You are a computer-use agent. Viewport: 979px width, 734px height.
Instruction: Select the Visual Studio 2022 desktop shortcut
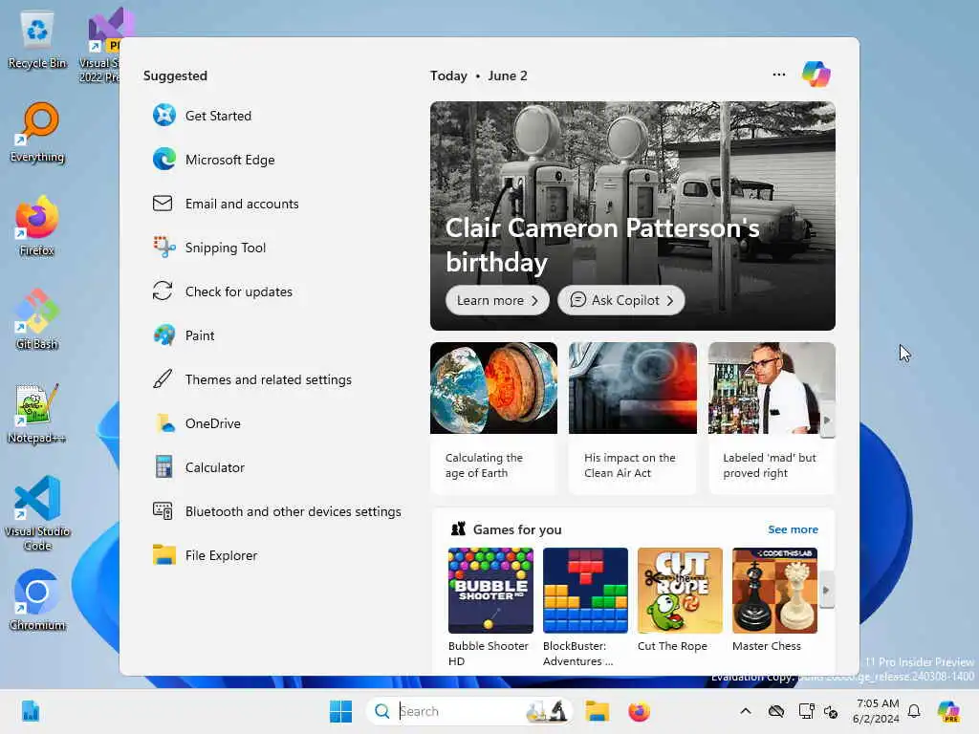point(99,45)
